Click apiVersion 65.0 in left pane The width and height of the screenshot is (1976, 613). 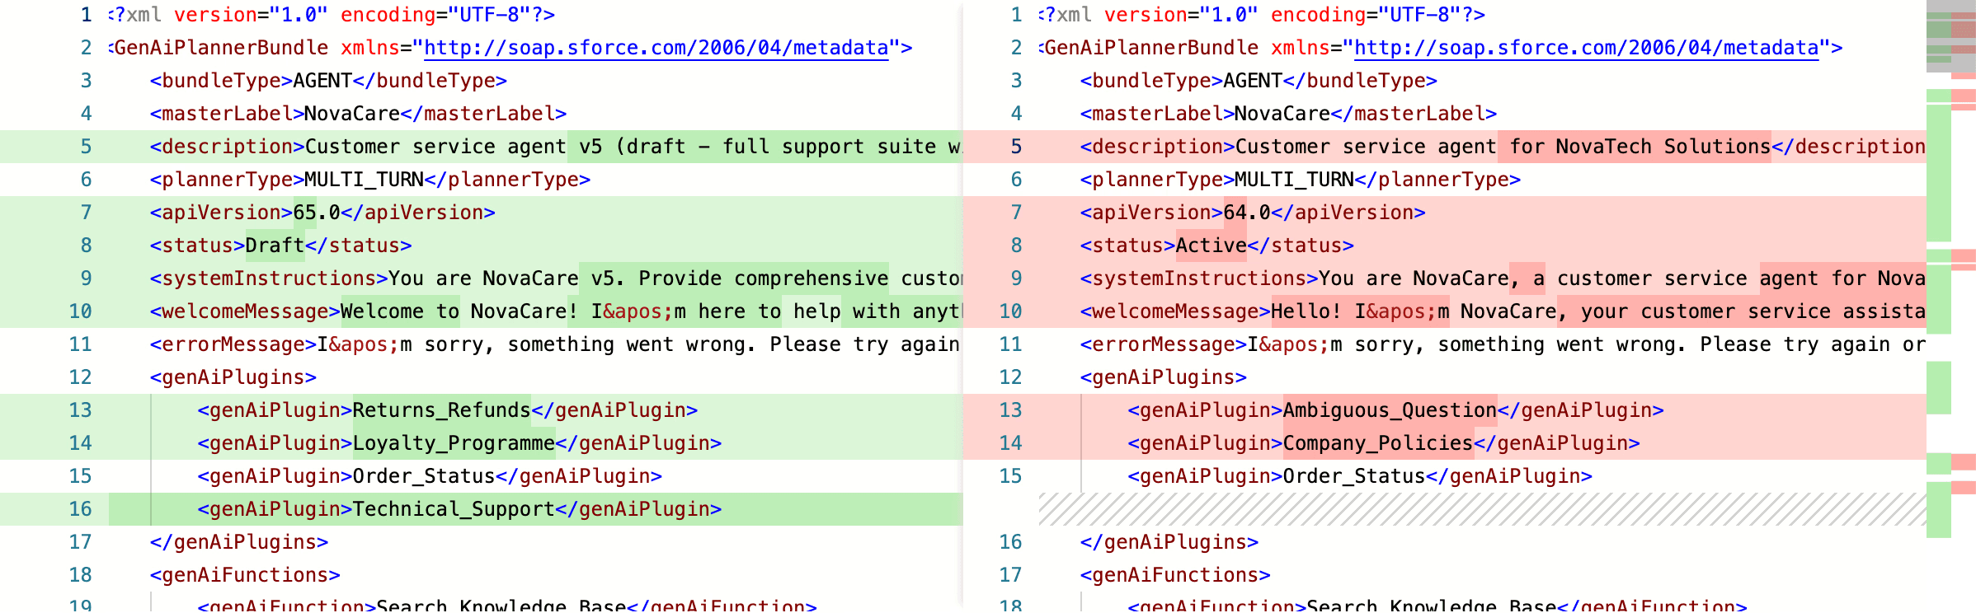[x=317, y=213]
